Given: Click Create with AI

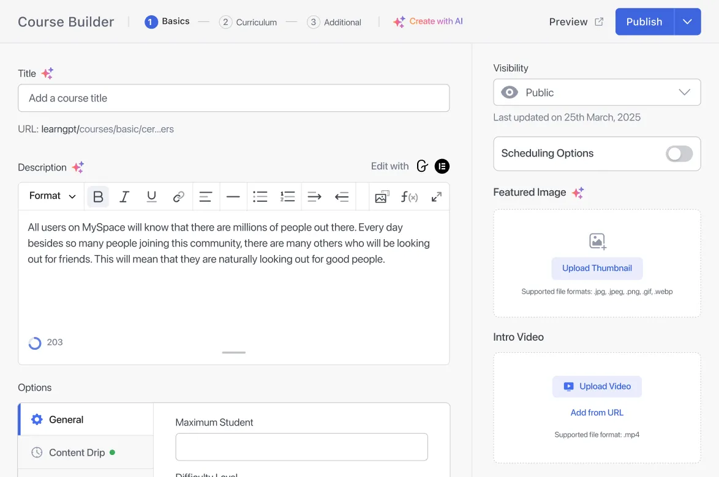Looking at the screenshot, I should click(428, 21).
